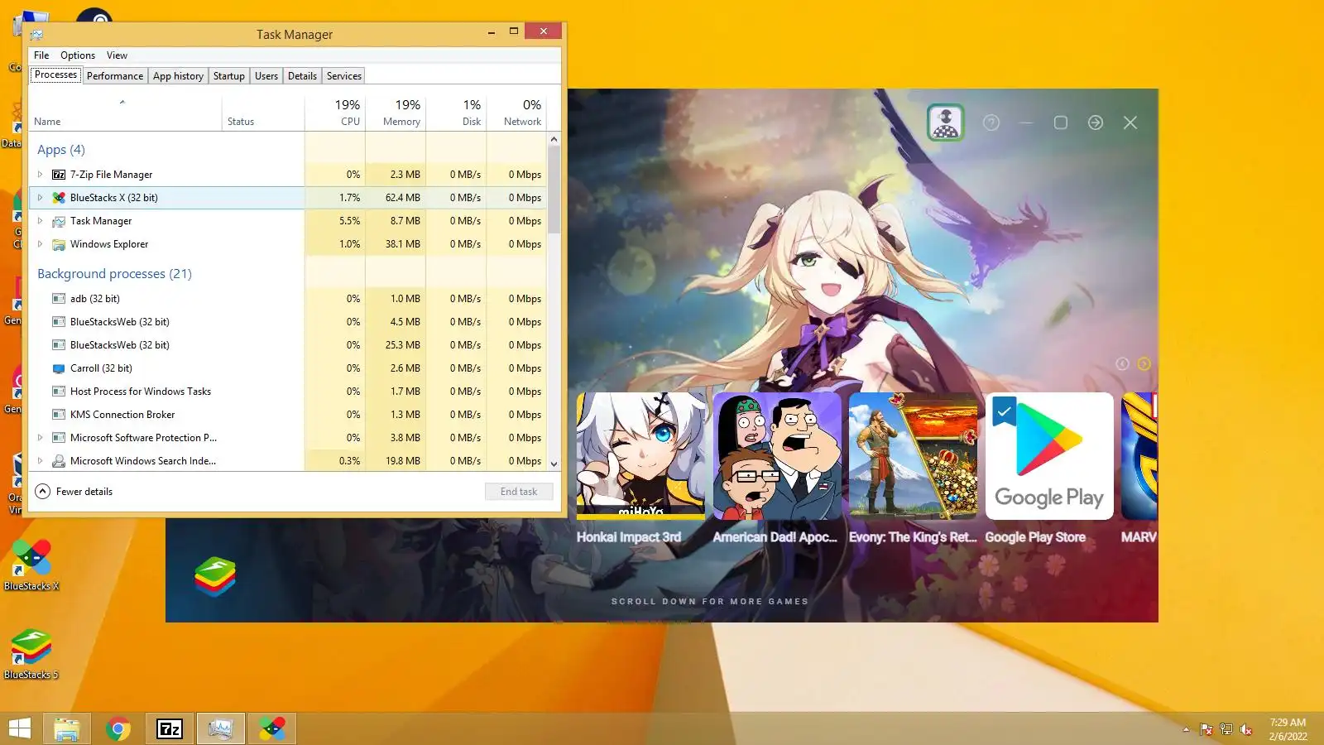Select the BlueStacksWeb process using 25.3 MB
Screen dimensions: 1324x745
pyautogui.click(x=288, y=345)
